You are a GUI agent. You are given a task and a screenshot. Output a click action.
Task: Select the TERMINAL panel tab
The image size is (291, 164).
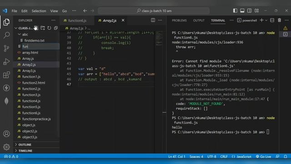pyautogui.click(x=218, y=20)
